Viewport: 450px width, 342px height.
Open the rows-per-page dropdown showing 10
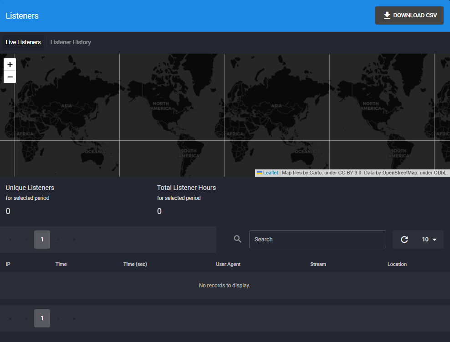click(x=429, y=240)
